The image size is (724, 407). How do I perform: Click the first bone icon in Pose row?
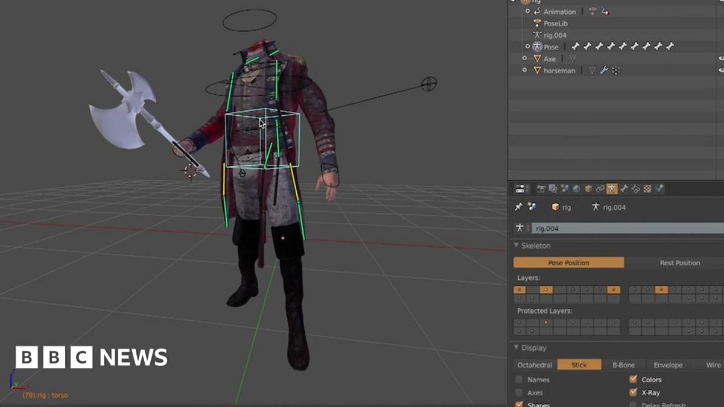coord(576,46)
